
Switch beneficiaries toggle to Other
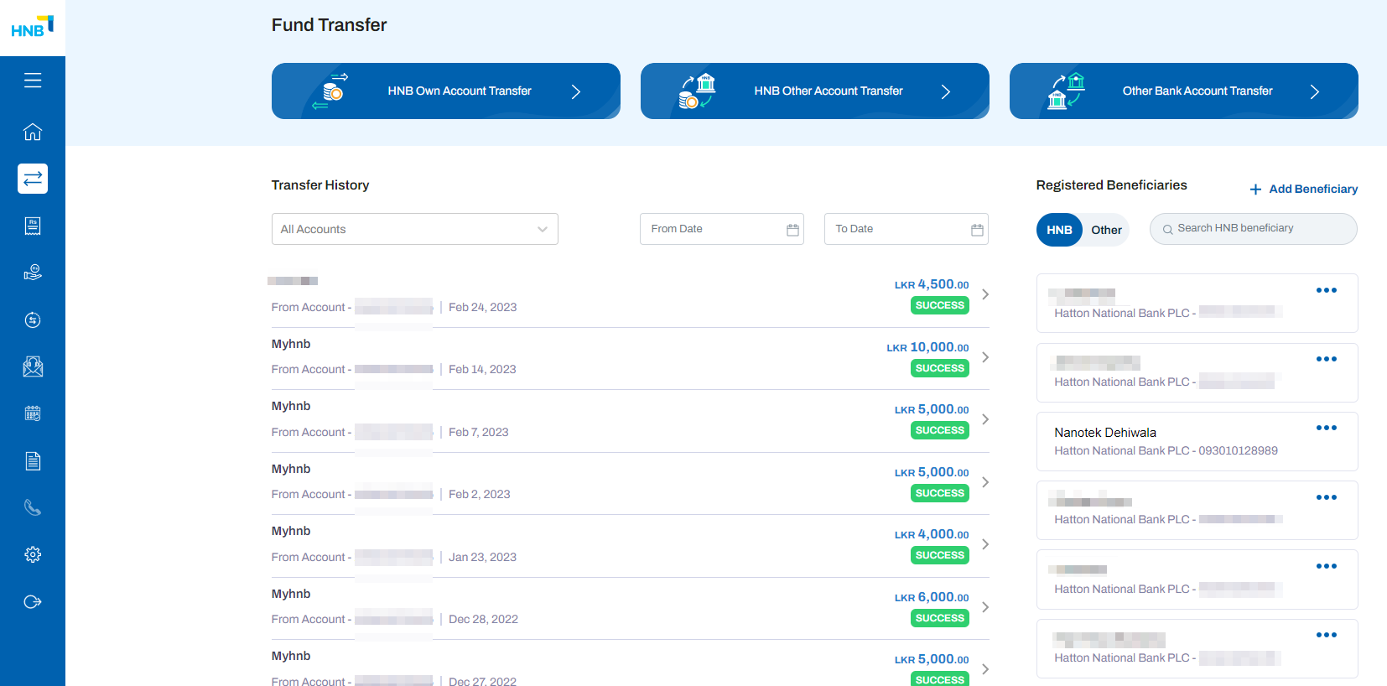1106,230
